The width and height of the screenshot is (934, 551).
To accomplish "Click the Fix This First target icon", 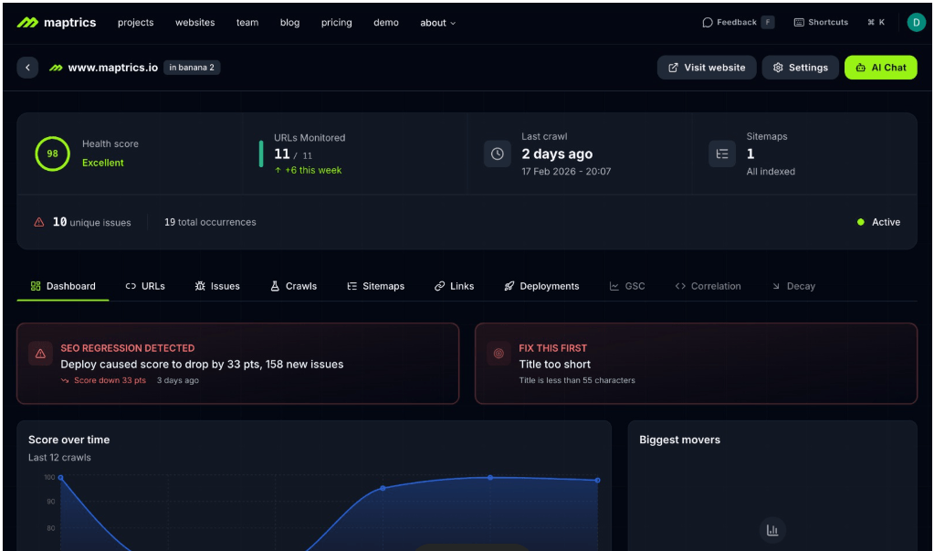I will [x=498, y=354].
